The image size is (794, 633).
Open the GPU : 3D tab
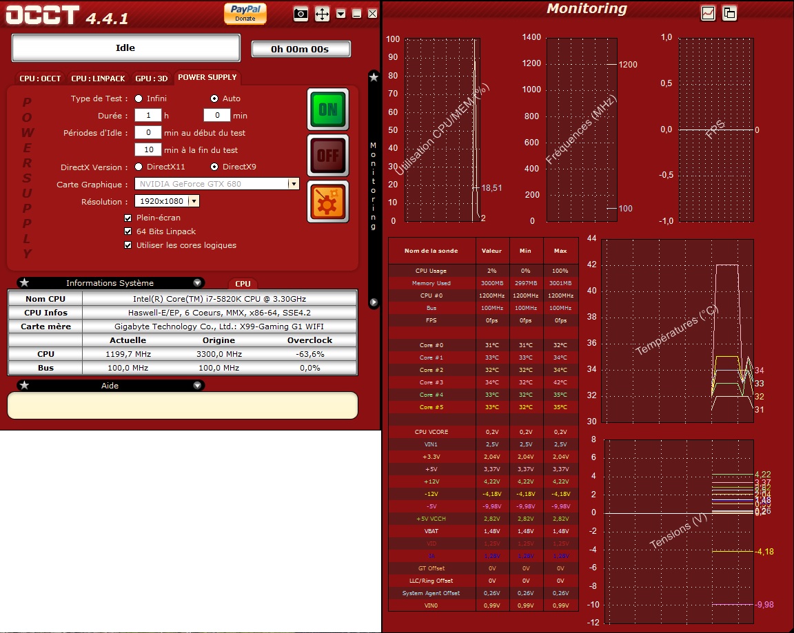[x=151, y=79]
